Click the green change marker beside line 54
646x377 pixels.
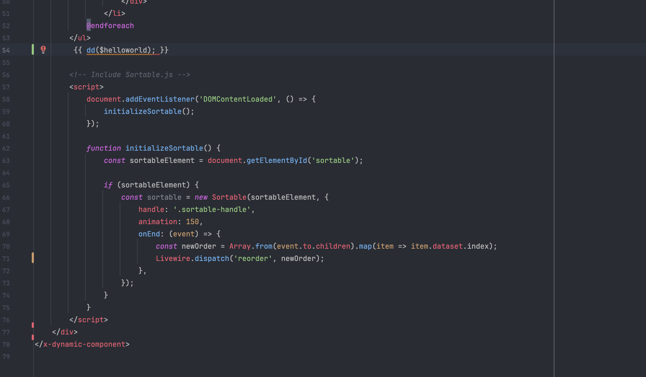point(33,50)
